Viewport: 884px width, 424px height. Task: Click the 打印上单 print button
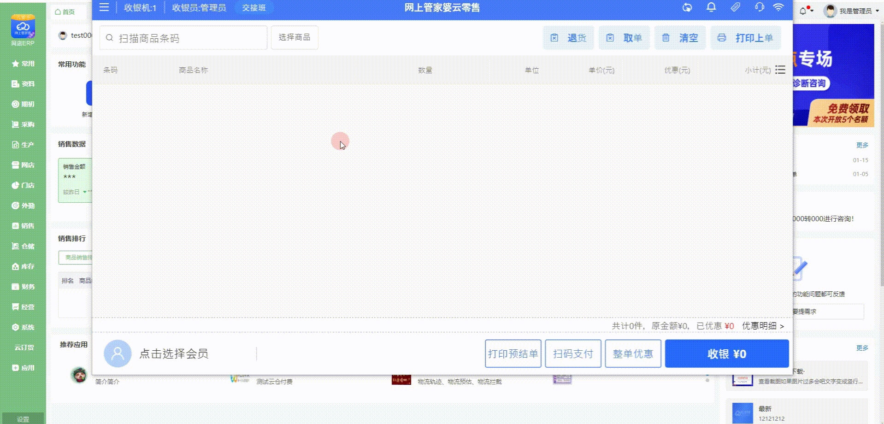tap(746, 38)
